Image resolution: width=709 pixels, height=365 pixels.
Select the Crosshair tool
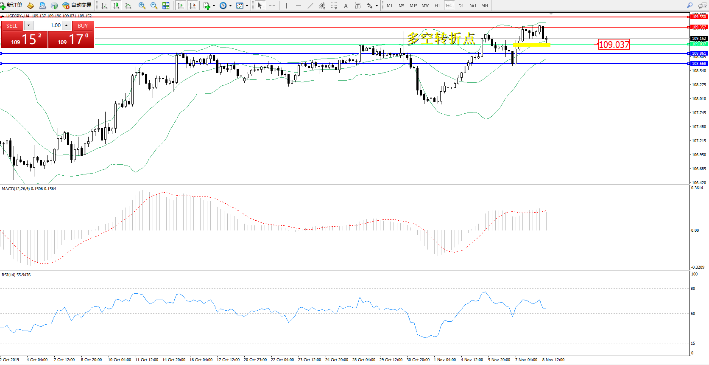pos(272,6)
